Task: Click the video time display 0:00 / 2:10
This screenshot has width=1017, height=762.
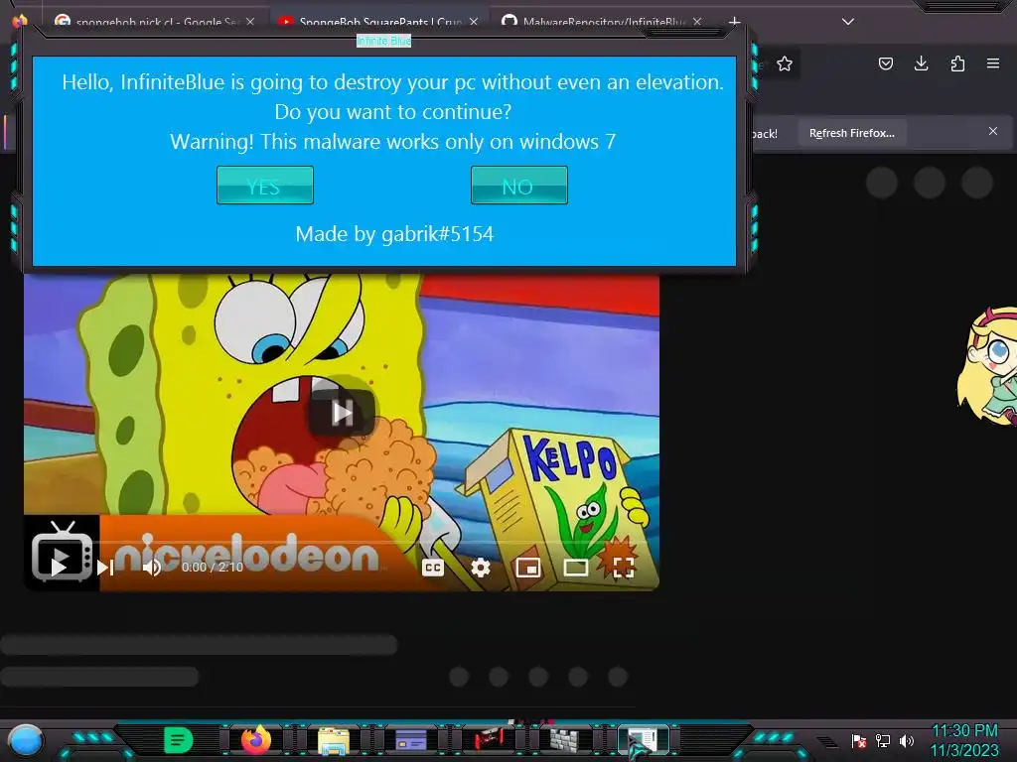Action: point(213,567)
